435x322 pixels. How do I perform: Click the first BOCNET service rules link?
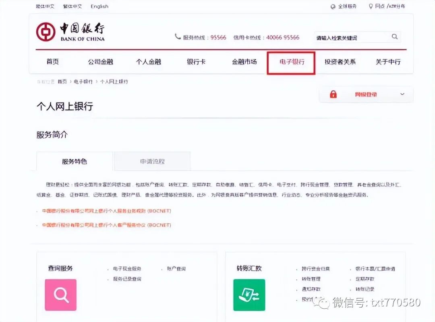click(x=106, y=211)
